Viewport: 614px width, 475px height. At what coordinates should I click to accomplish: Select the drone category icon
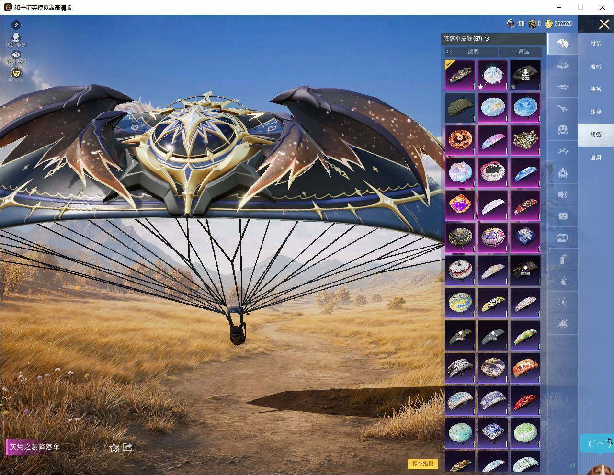pyautogui.click(x=562, y=87)
